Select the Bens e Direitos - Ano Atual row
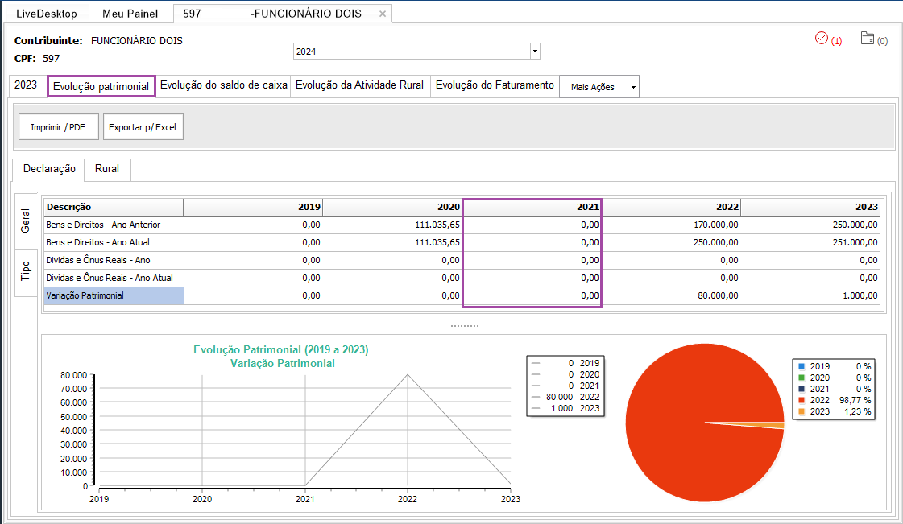The image size is (903, 524). [462, 243]
